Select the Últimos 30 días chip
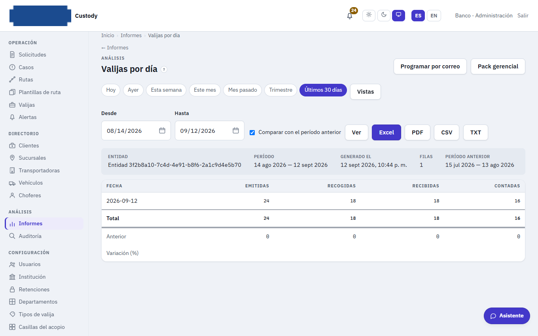Image resolution: width=538 pixels, height=336 pixels. [323, 90]
